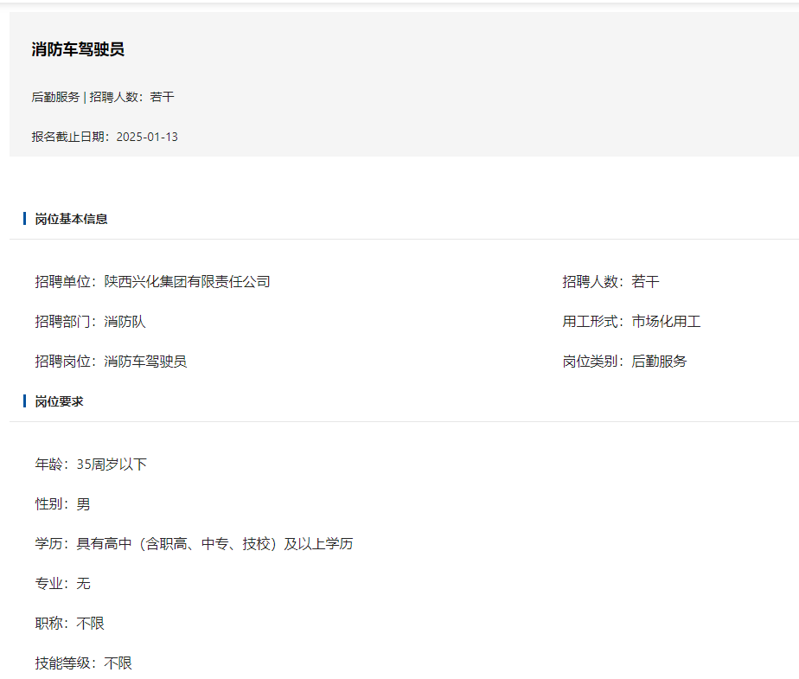Click the 专业 无 requirement line

click(x=62, y=584)
